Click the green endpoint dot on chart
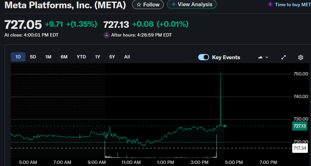The height and width of the screenshot is (166, 311). point(225,126)
